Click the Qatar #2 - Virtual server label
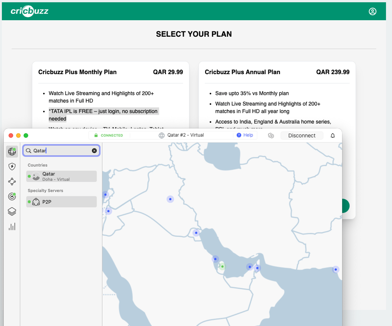Screen dimensions: 392x326 (186, 135)
